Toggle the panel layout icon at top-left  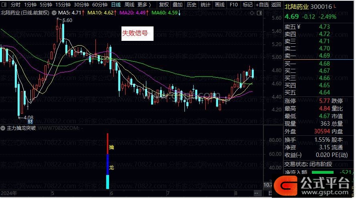4,4
